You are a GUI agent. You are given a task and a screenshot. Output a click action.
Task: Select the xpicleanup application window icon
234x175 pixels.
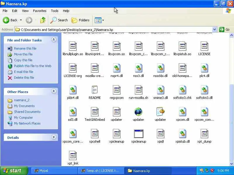pyautogui.click(x=138, y=134)
